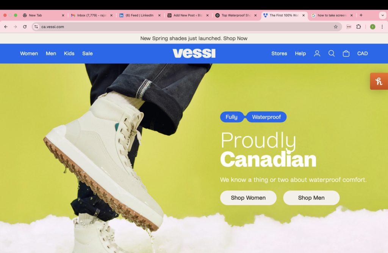The image size is (388, 253).
Task: Expand the tab search dropdown arrow
Action: pyautogui.click(x=383, y=15)
